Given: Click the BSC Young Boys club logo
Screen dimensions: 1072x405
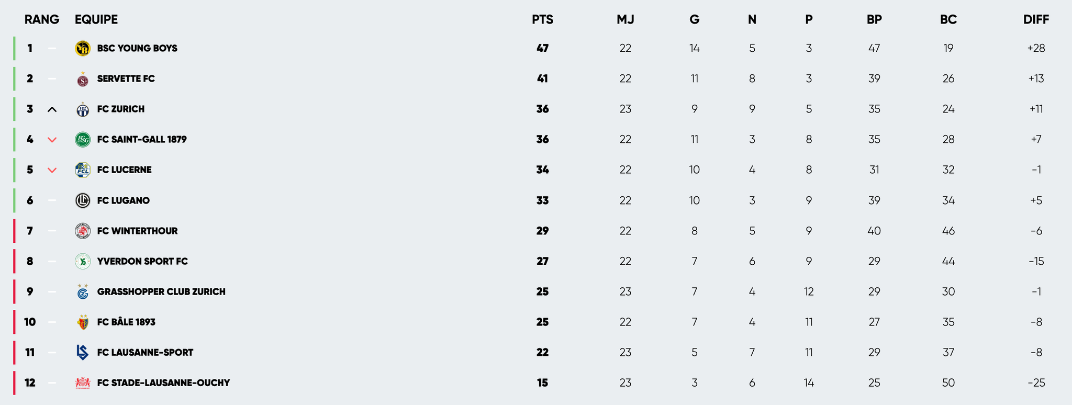Looking at the screenshot, I should coord(83,48).
